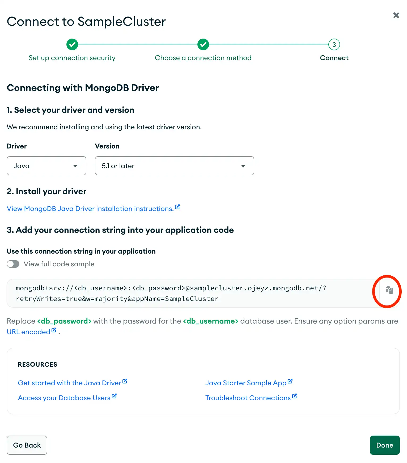Screen dimensions: 407x463
Task: Click the green checkmark for Choose a connection method
Action: [203, 44]
